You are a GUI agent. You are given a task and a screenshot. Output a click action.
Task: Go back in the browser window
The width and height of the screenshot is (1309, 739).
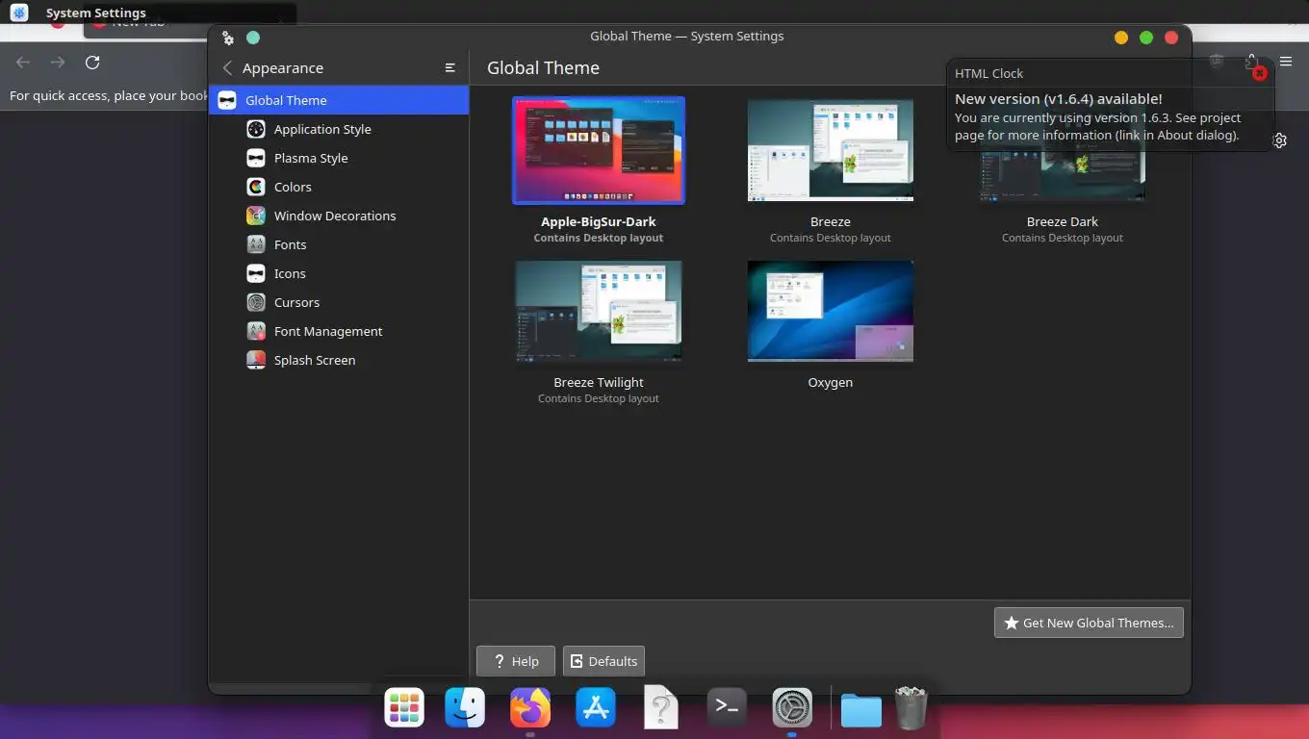pos(23,63)
